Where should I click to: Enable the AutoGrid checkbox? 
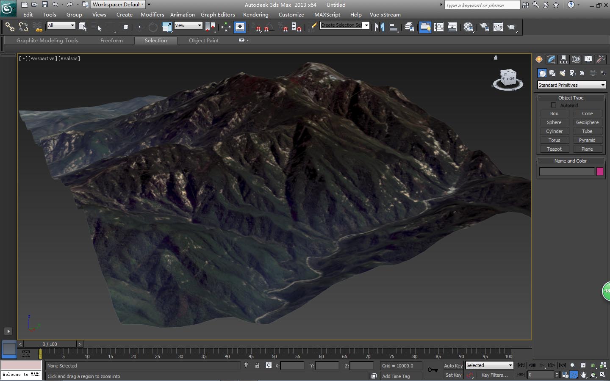553,105
